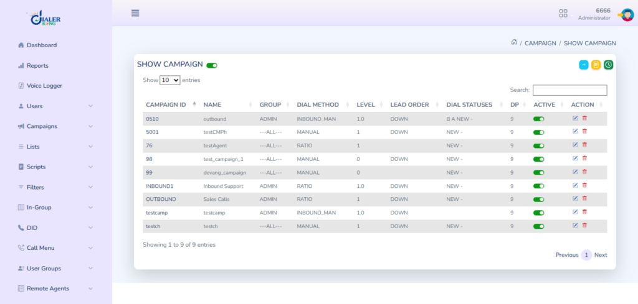This screenshot has width=638, height=304.
Task: Toggle the switch beside SHOW CAMPAIGN title
Action: point(212,65)
